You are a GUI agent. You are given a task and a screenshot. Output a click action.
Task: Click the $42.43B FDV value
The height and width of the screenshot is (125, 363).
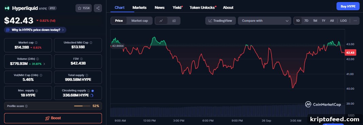click(78, 63)
